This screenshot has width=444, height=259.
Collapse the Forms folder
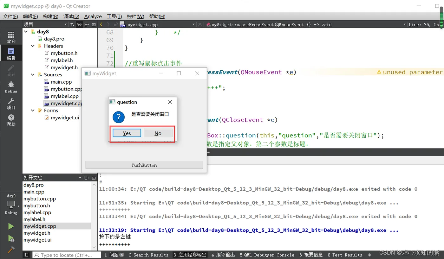pos(33,111)
